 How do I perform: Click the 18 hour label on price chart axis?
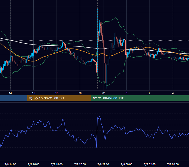(x=57, y=93)
